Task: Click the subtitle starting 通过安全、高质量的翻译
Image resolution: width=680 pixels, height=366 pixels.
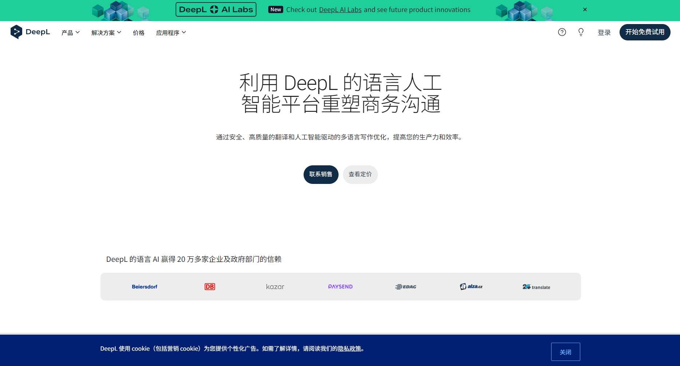Action: point(340,137)
